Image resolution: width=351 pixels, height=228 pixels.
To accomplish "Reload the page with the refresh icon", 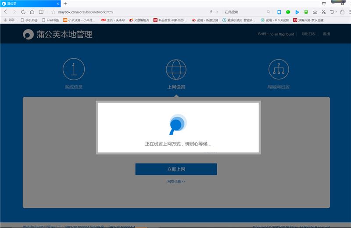I will coord(23,12).
